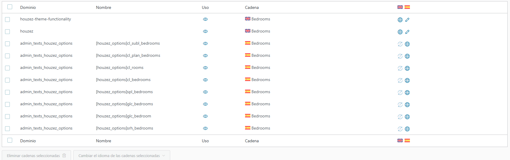Select the checkbox for the houzez-theme-functionality row

coord(7,20)
